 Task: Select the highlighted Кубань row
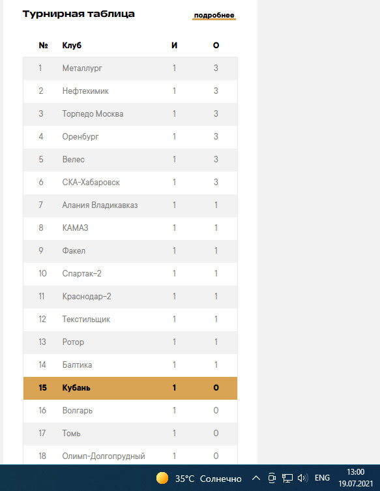pos(130,388)
